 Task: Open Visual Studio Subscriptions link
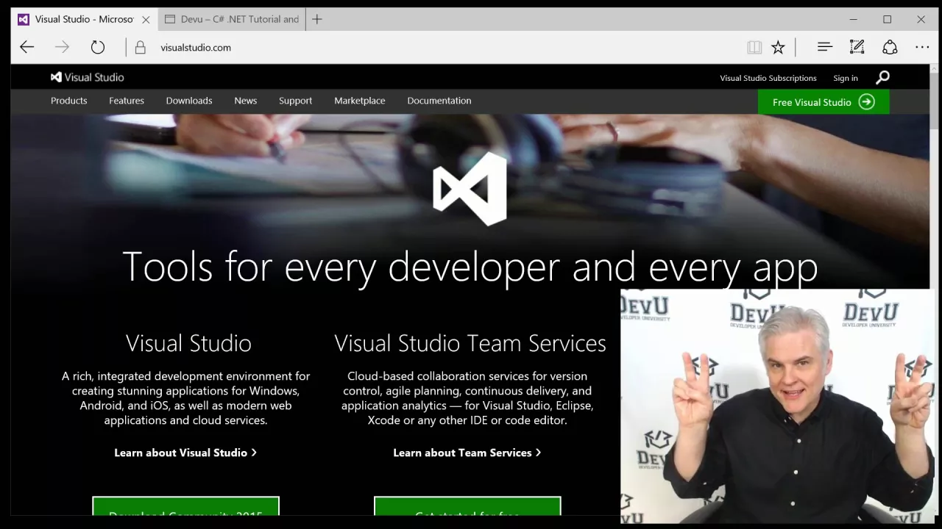coord(768,78)
